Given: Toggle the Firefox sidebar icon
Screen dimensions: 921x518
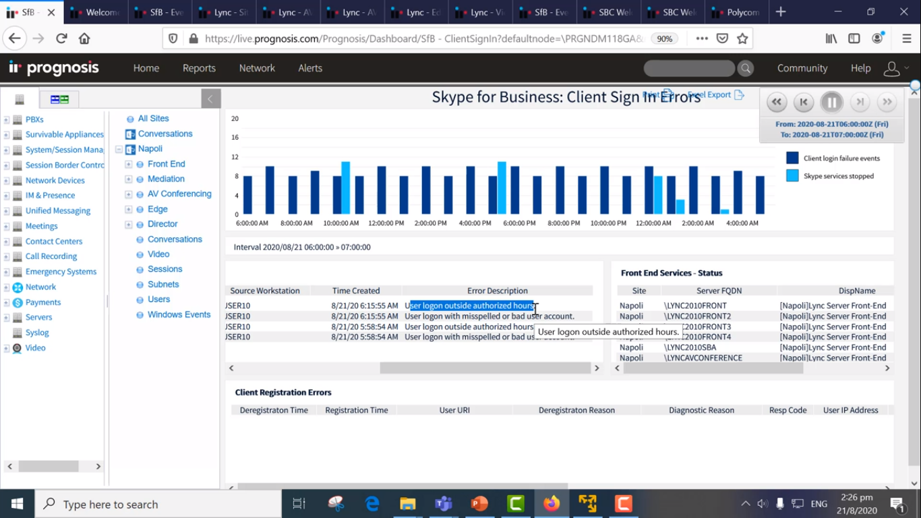Looking at the screenshot, I should coord(854,38).
